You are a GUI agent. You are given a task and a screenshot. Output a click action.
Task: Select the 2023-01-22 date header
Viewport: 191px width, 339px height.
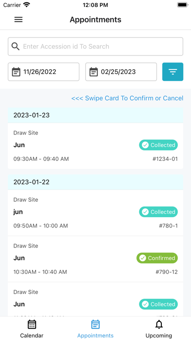(x=95, y=182)
